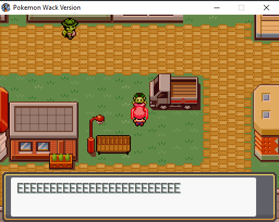The height and width of the screenshot is (222, 279).
Task: Click the window title Pokemon Wack Version
Action: (x=47, y=8)
